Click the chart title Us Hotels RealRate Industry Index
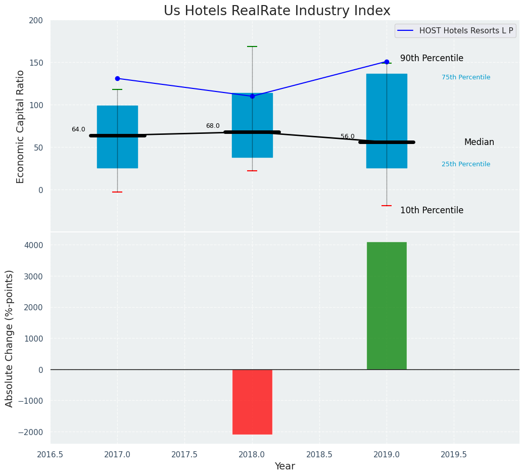The image size is (525, 476). point(277,11)
